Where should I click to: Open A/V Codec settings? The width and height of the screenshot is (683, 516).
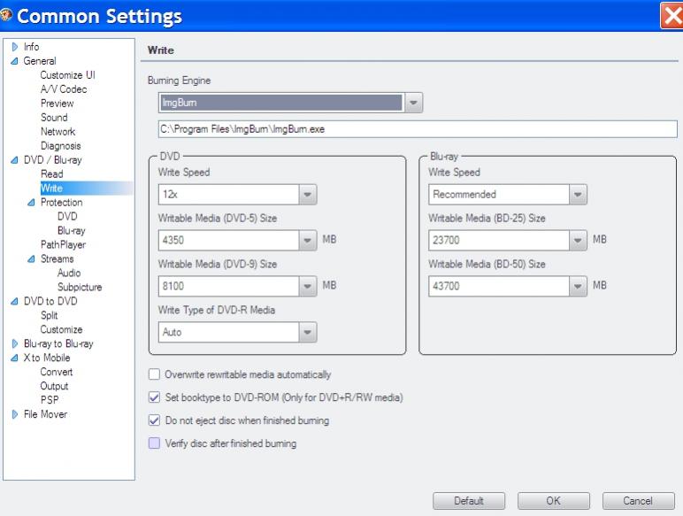pyautogui.click(x=64, y=89)
